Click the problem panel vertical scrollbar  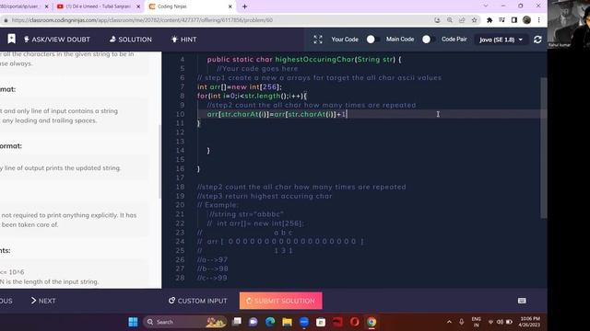[159, 162]
